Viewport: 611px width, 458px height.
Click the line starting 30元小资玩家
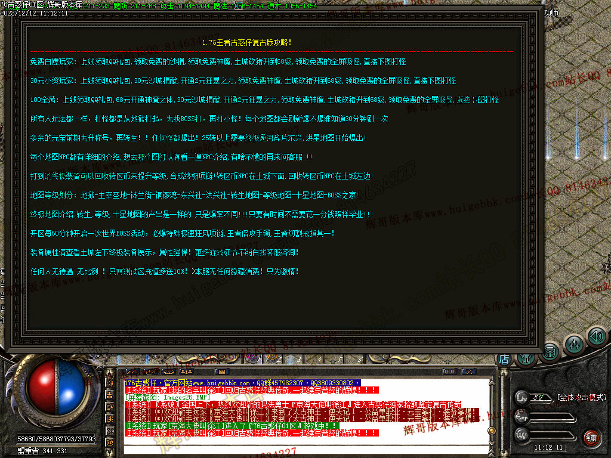coord(243,81)
